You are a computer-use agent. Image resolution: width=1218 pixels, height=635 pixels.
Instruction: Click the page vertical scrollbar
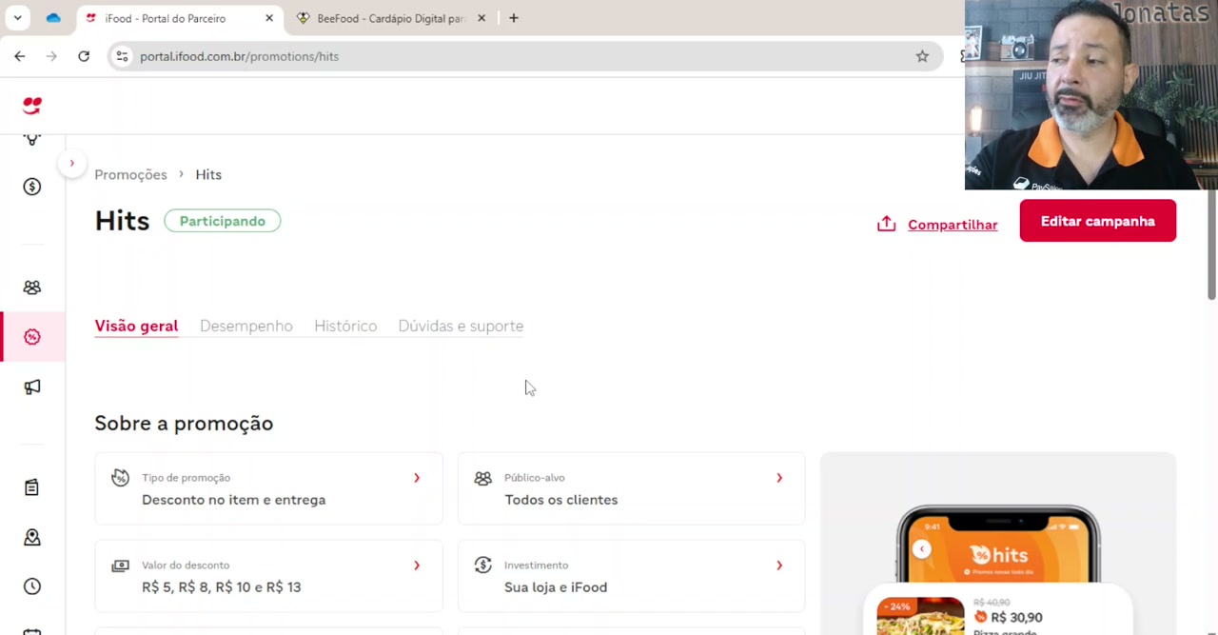(1211, 248)
